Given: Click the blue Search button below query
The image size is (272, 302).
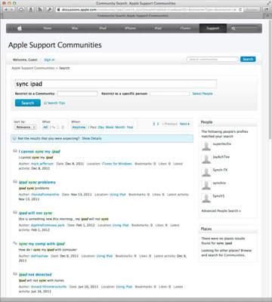Looking at the screenshot, I should click(28, 103).
